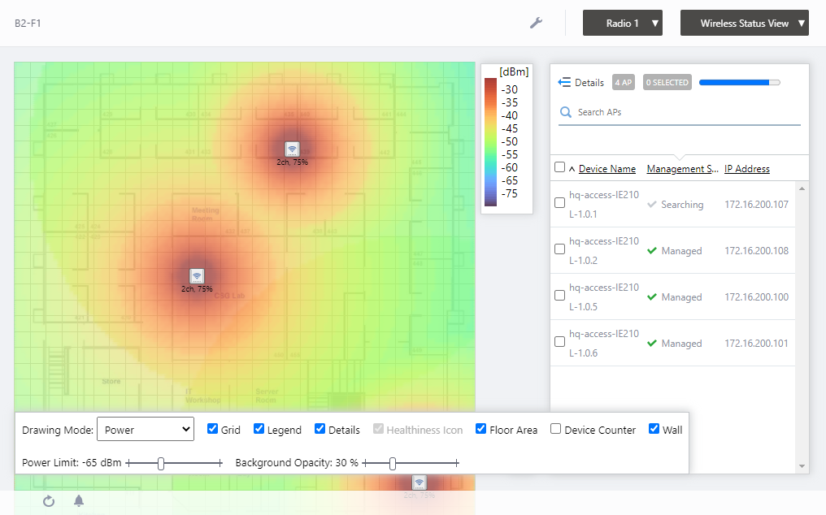Open the Radio 1 dropdown
The height and width of the screenshot is (515, 826).
click(623, 24)
